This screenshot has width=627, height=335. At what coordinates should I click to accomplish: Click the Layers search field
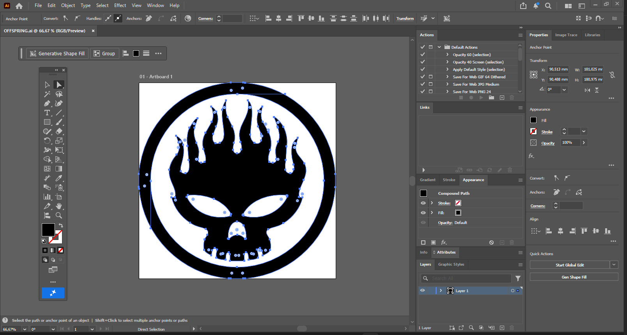(466, 278)
